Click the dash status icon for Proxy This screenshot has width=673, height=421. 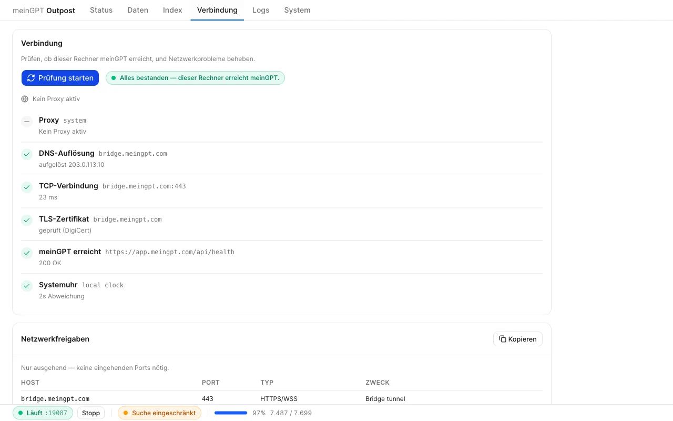pos(27,122)
